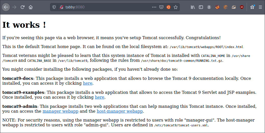Click the bold tomcat9-examples label
This screenshot has width=265, height=133.
point(23,92)
